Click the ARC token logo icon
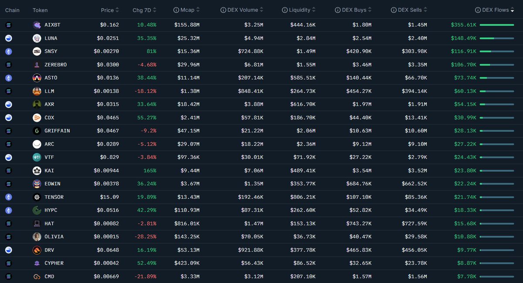This screenshot has width=523, height=283. 37,144
